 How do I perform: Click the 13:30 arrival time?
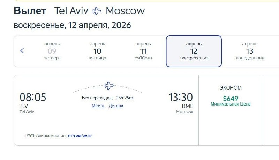pyautogui.click(x=181, y=97)
